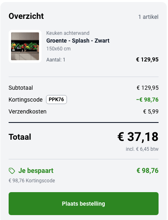
Task: Click the green discount amount −€ 98,76
Action: pyautogui.click(x=147, y=100)
